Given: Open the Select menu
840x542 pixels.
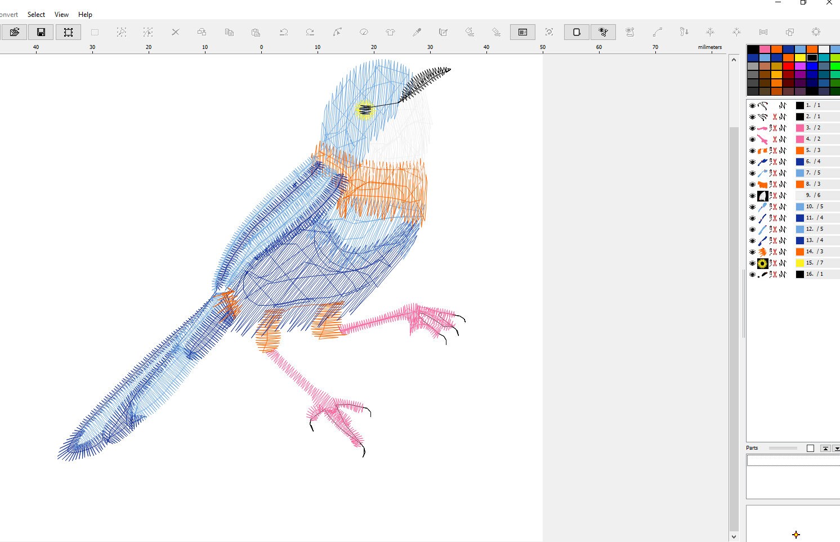Looking at the screenshot, I should click(35, 14).
